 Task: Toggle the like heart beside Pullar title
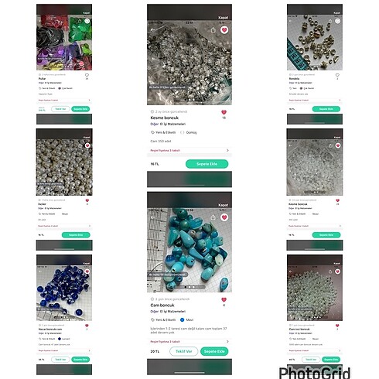tap(87, 75)
